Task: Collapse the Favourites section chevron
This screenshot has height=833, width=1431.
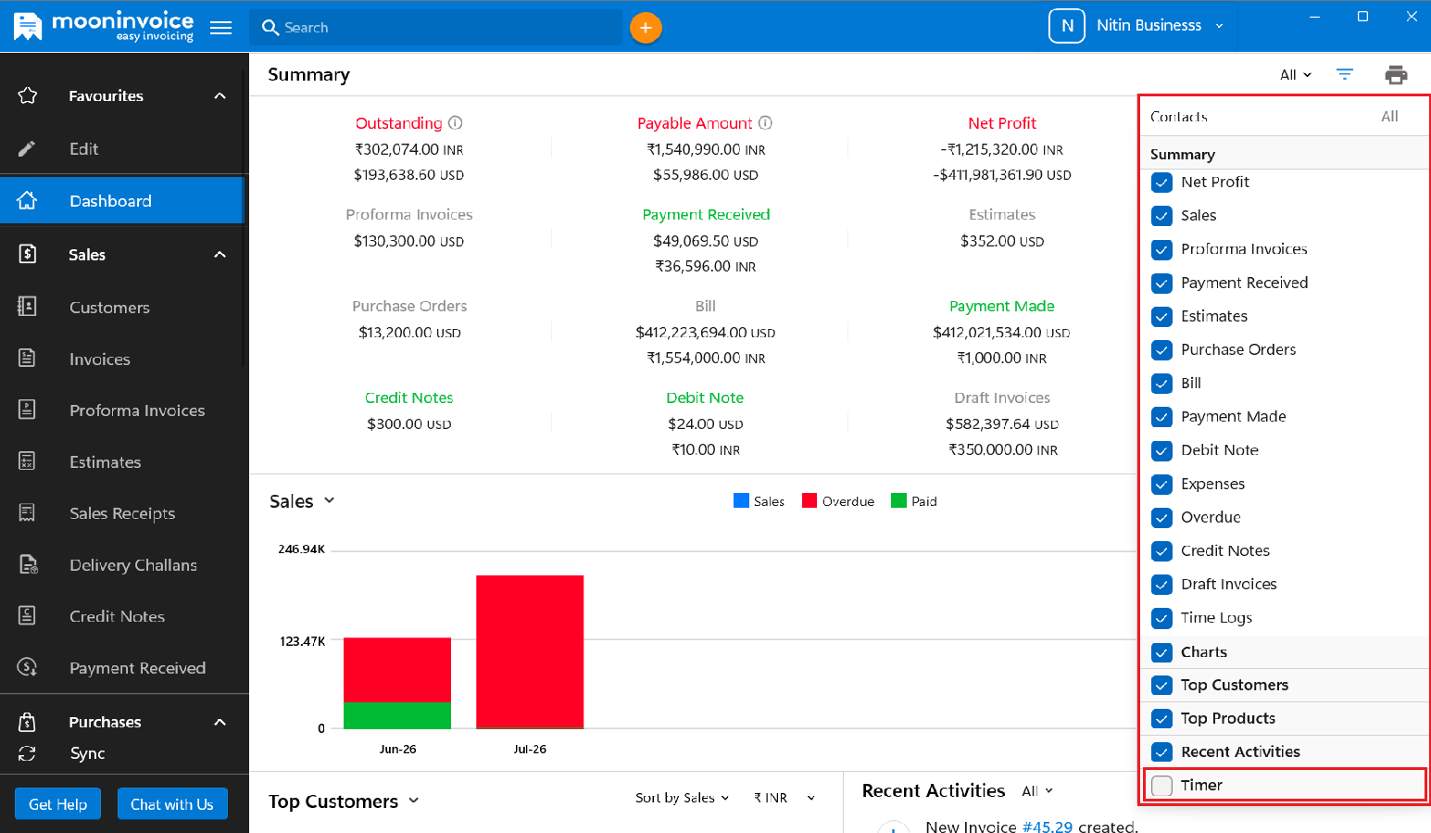Action: pyautogui.click(x=220, y=95)
